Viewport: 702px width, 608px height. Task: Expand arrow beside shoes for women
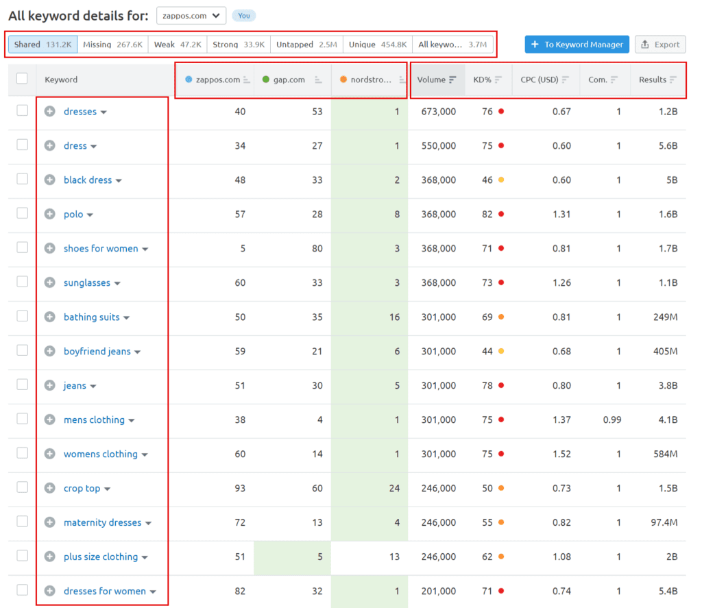(145, 250)
